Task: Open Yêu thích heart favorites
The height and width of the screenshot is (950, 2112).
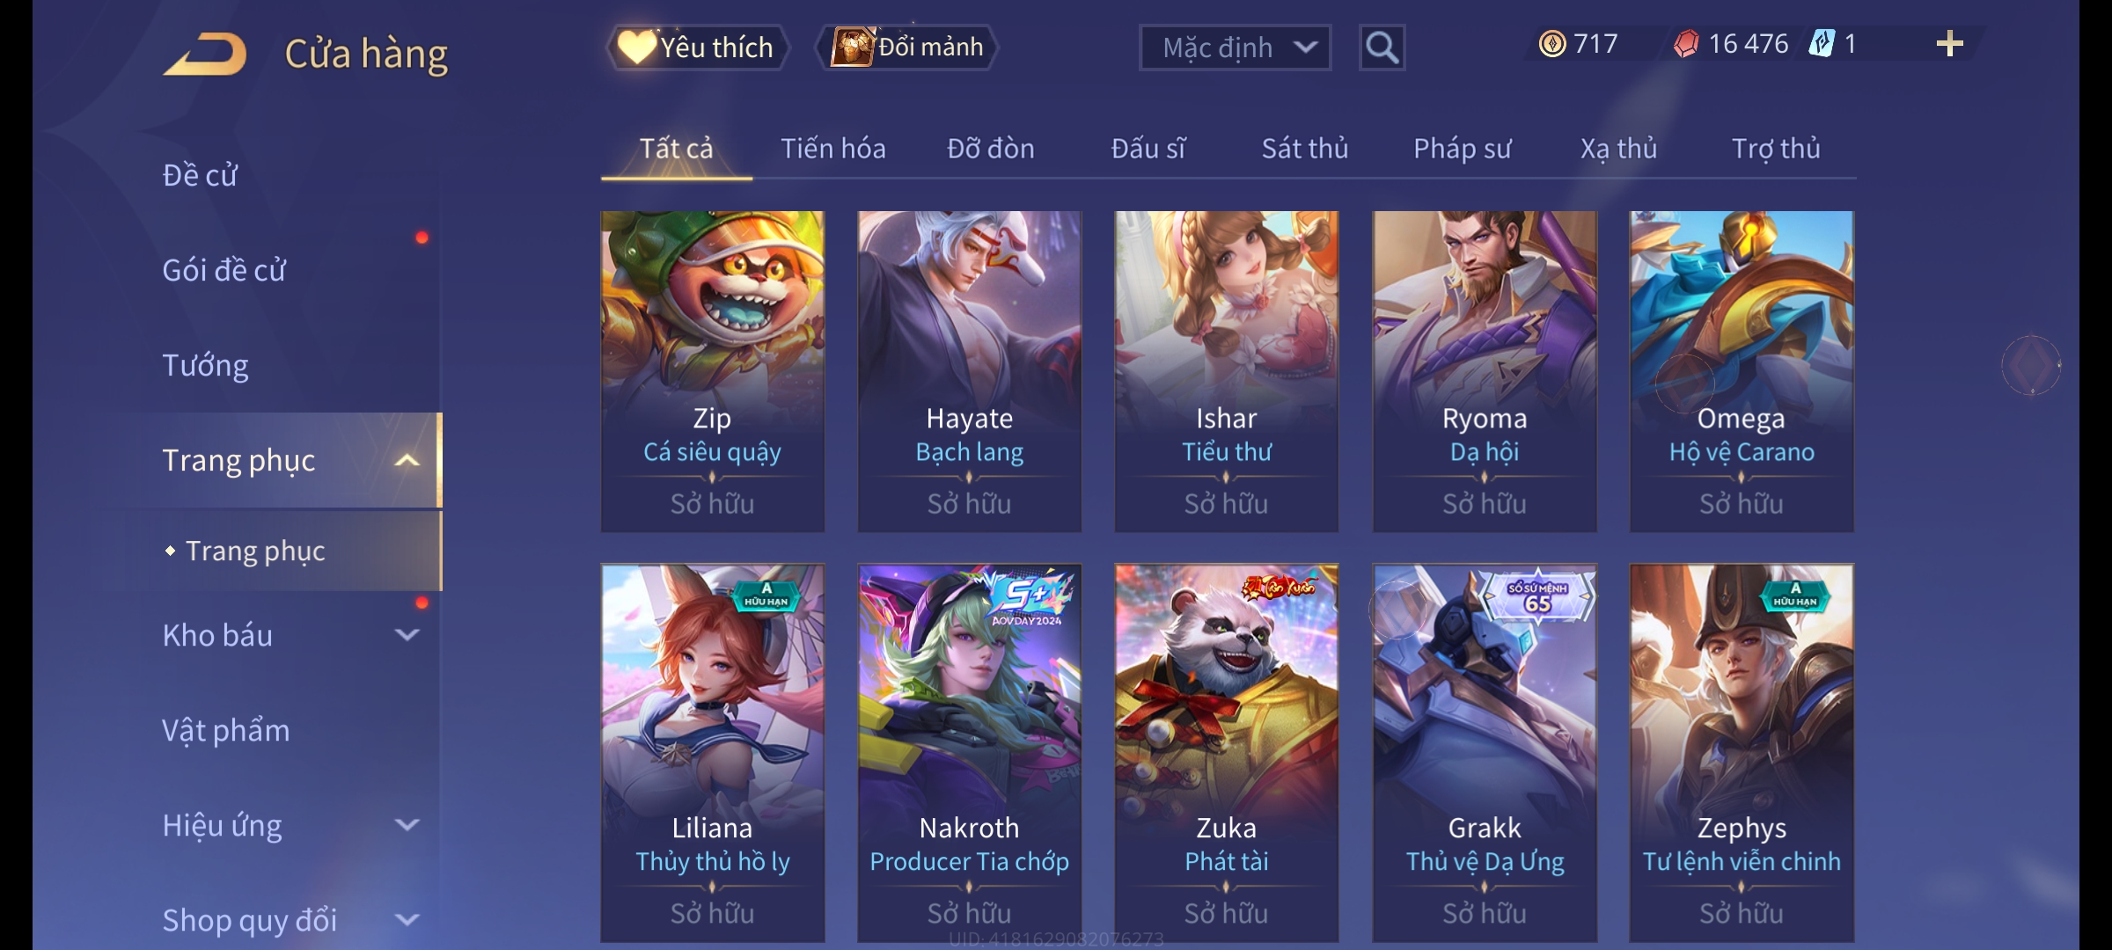Action: tap(696, 47)
